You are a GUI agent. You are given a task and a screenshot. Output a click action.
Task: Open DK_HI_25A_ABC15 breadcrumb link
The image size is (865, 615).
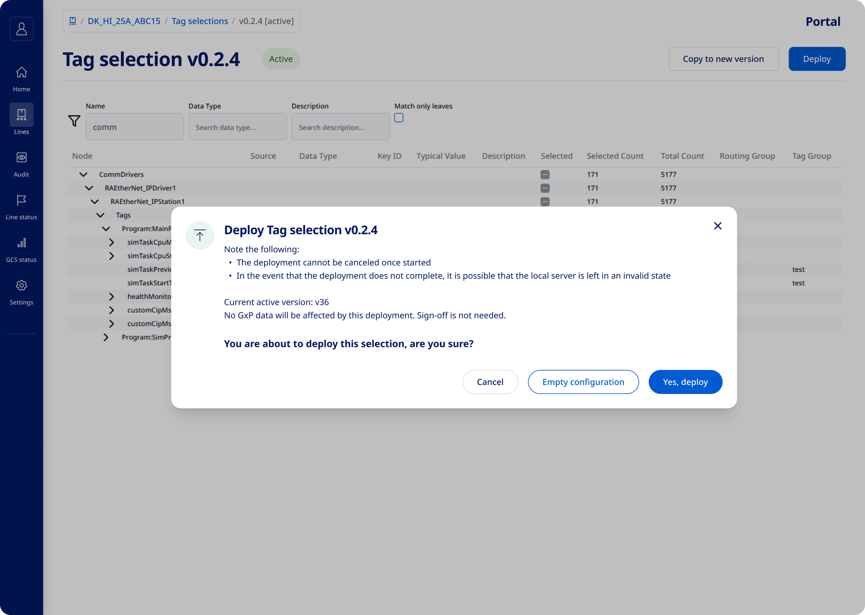point(124,21)
